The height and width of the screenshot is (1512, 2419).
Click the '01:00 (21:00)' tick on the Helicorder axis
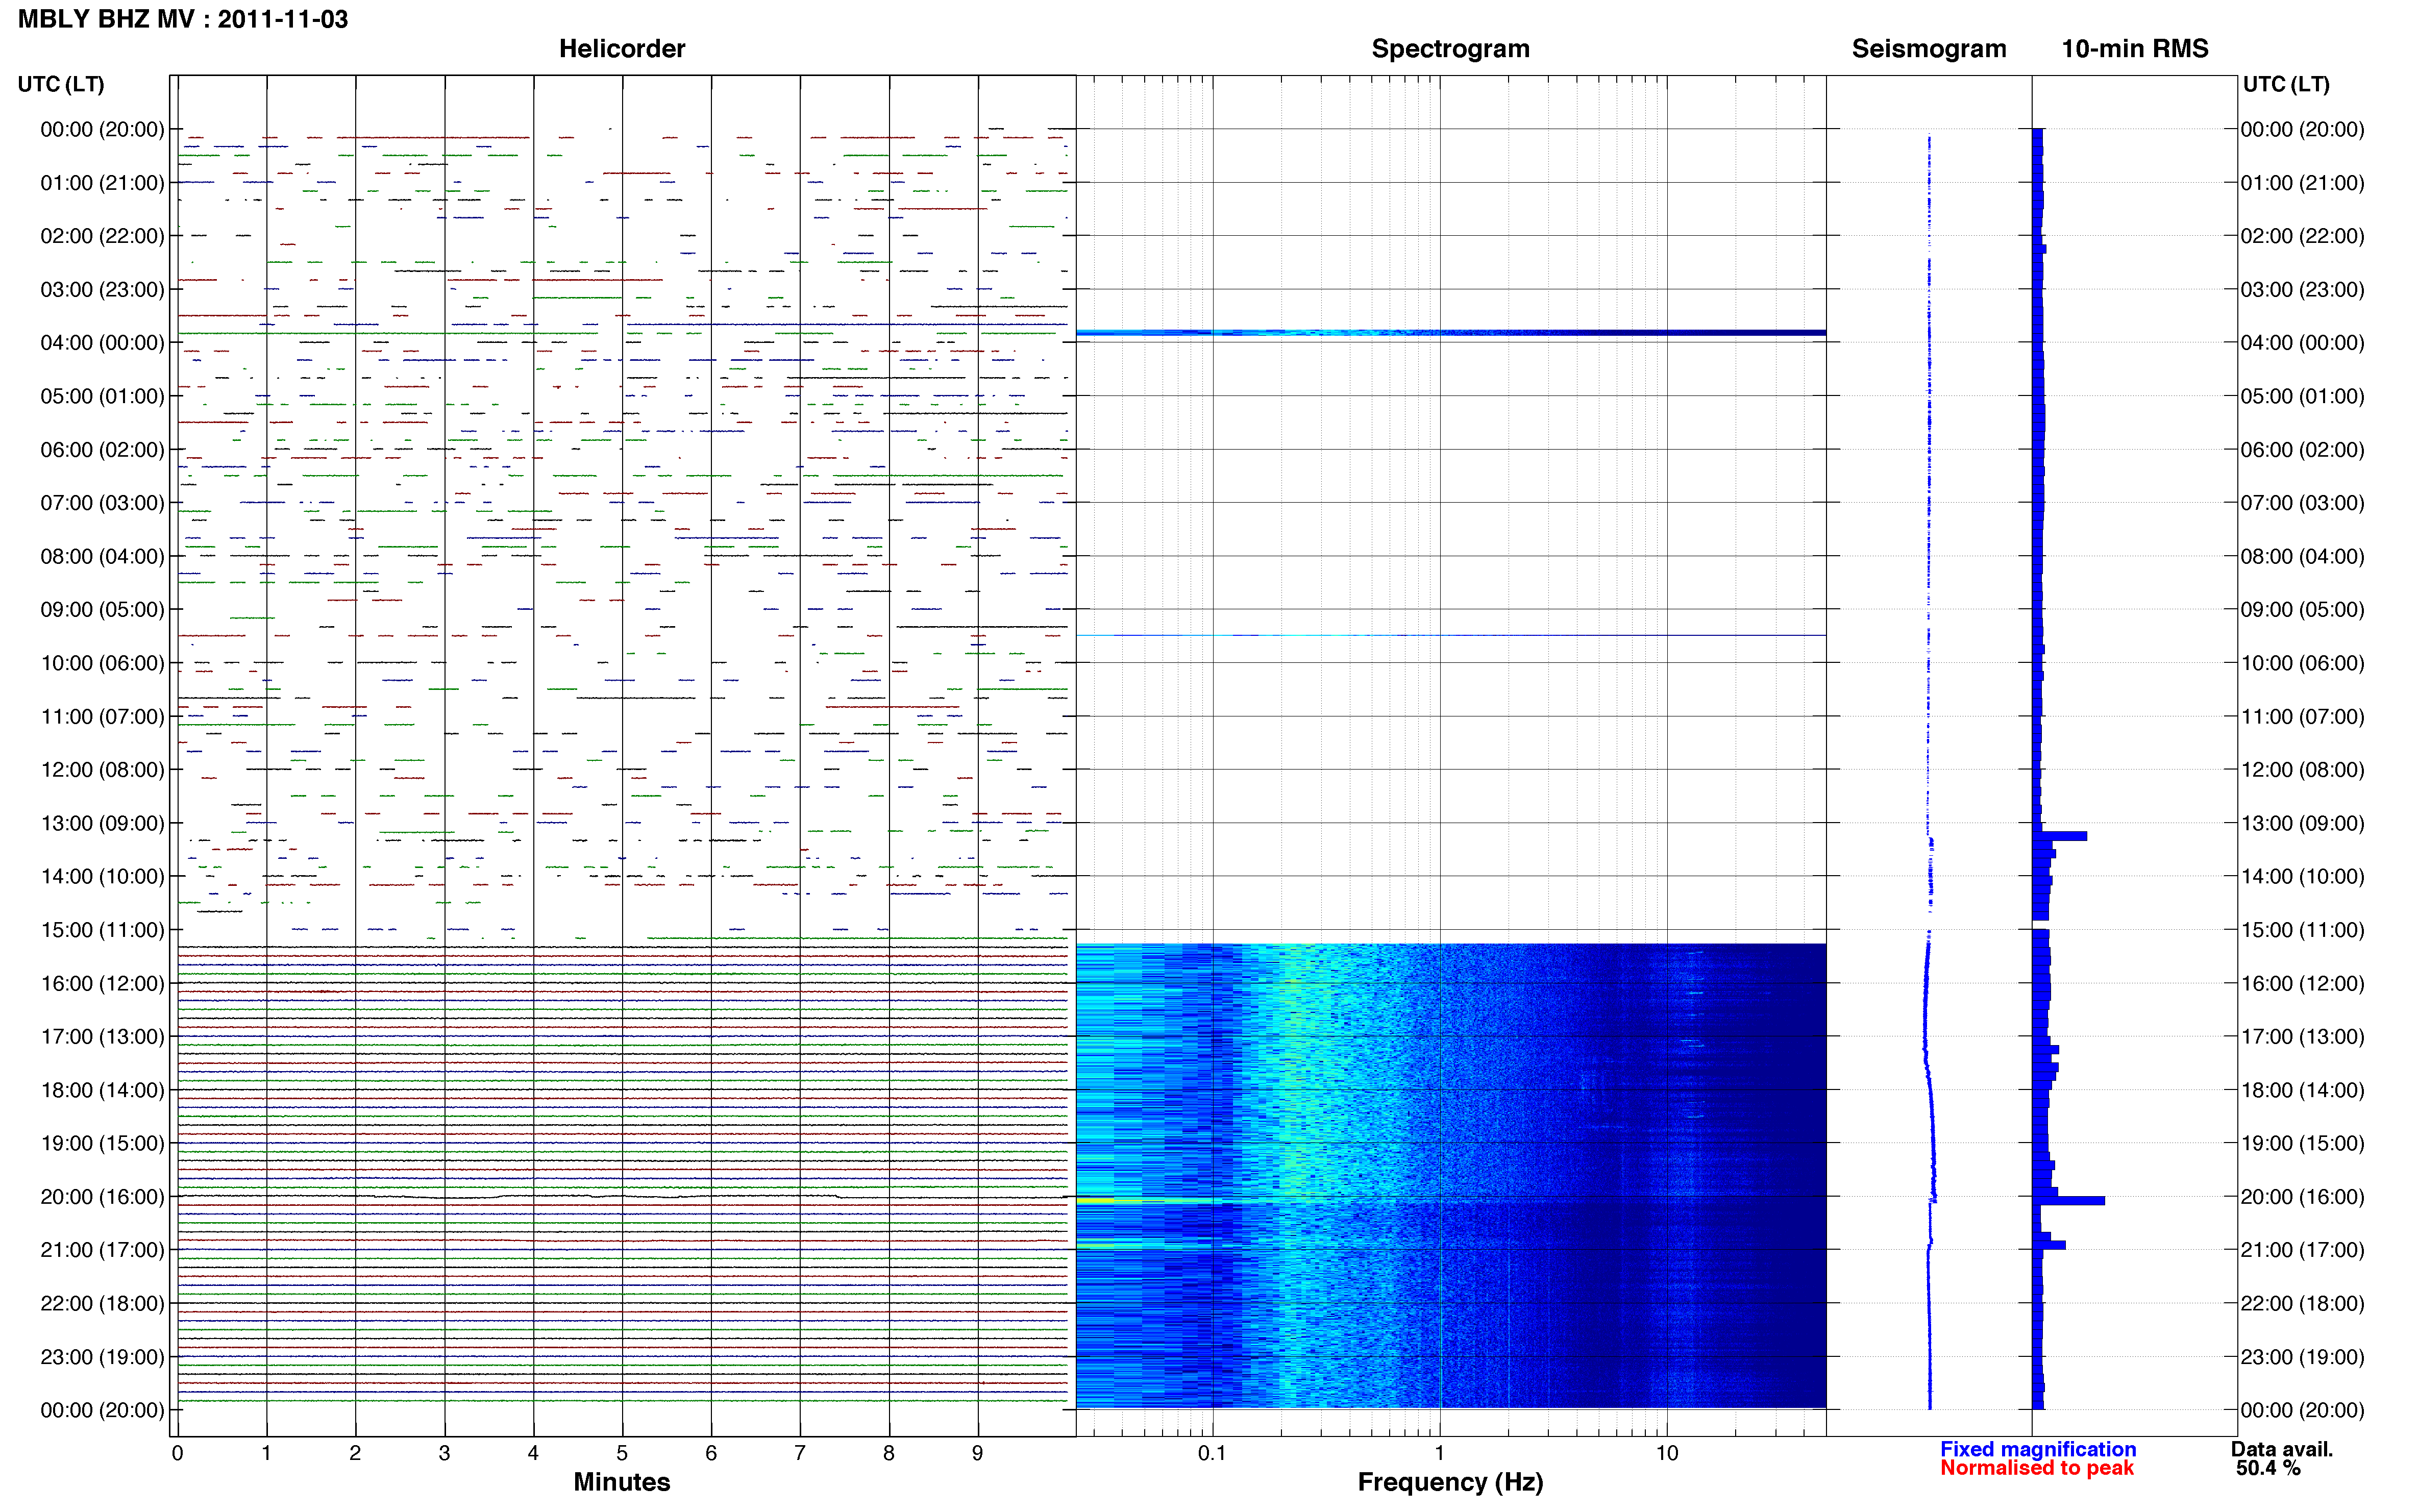coord(102,183)
